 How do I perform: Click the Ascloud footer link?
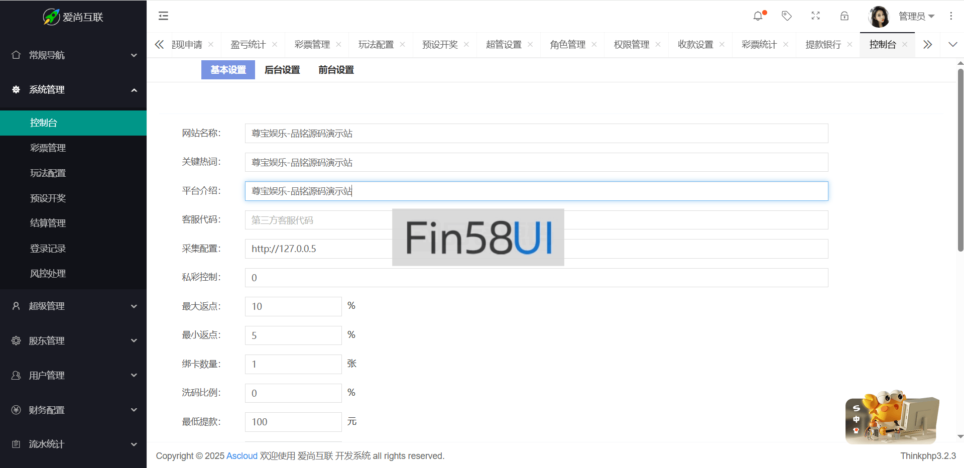tap(242, 456)
